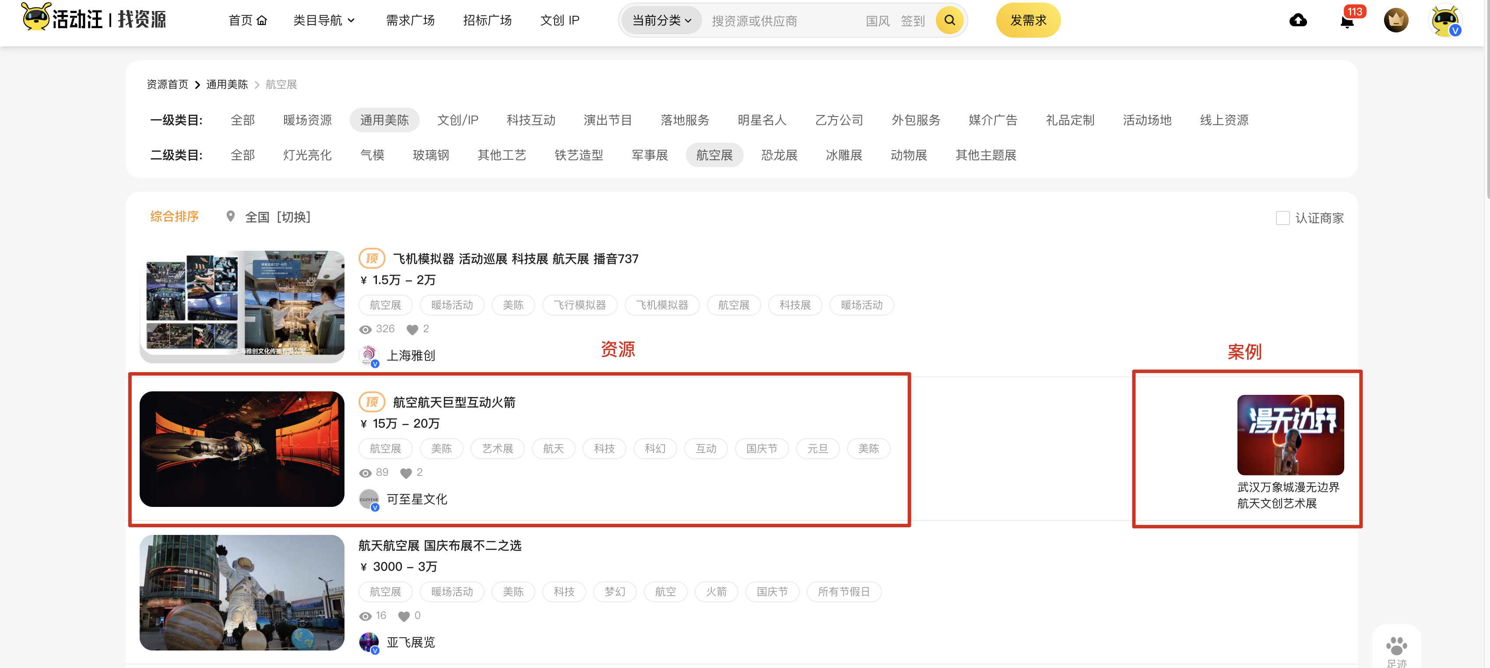Open notifications bell with 113 badge

(1347, 22)
